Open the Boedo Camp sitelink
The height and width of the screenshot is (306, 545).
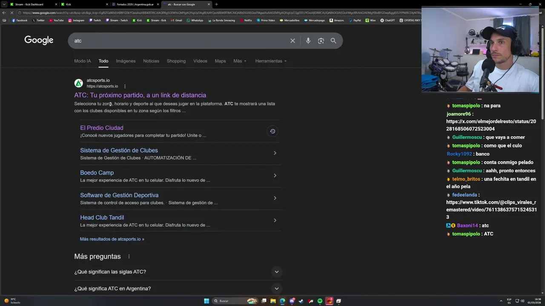pos(97,173)
